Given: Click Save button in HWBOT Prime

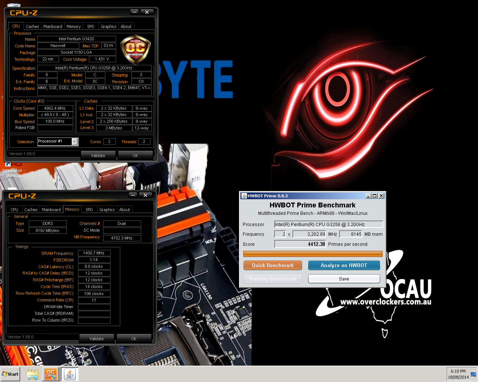Looking at the screenshot, I should pos(344,279).
